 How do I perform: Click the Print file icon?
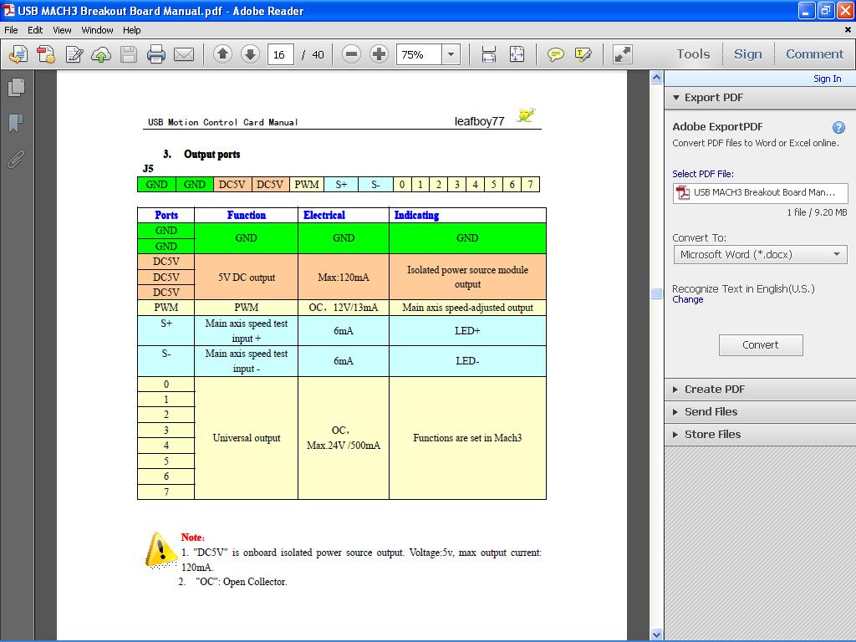[156, 54]
